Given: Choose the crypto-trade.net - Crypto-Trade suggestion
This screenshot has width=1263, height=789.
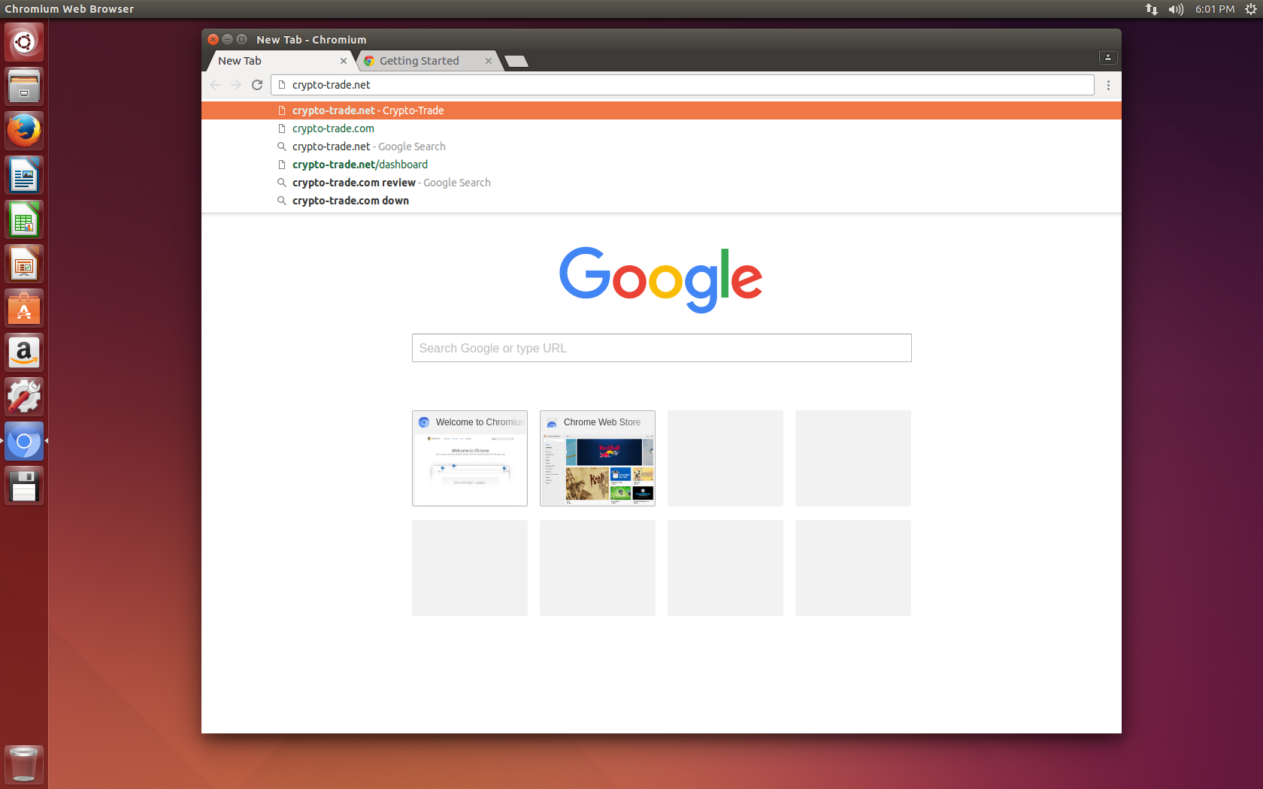Looking at the screenshot, I should point(662,110).
